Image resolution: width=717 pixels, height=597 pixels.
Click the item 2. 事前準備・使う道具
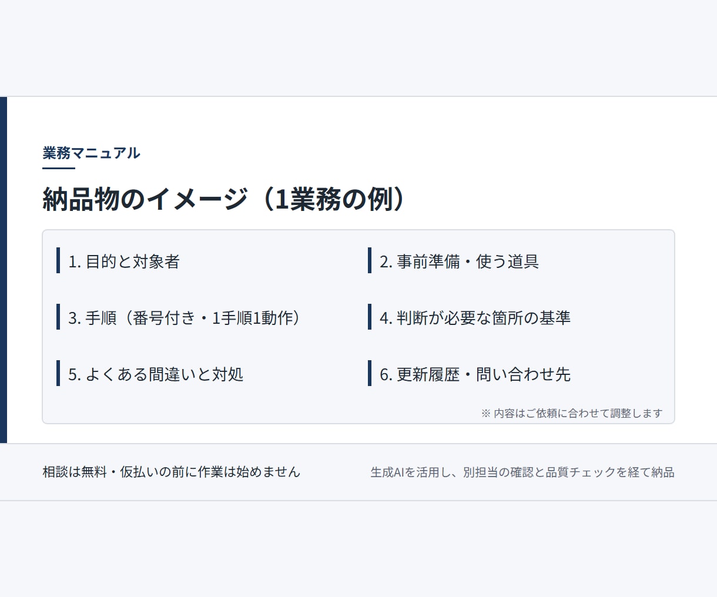[459, 261]
